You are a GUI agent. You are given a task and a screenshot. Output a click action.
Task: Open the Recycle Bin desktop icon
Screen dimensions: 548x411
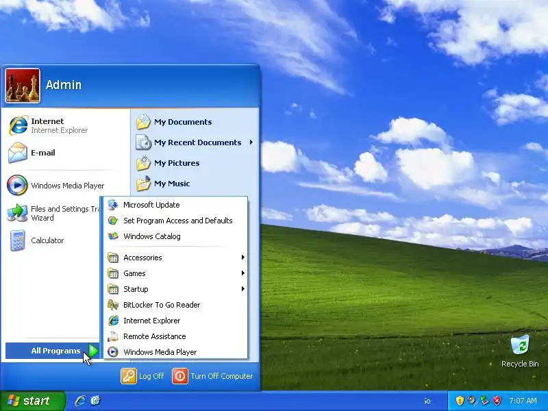[x=520, y=345]
